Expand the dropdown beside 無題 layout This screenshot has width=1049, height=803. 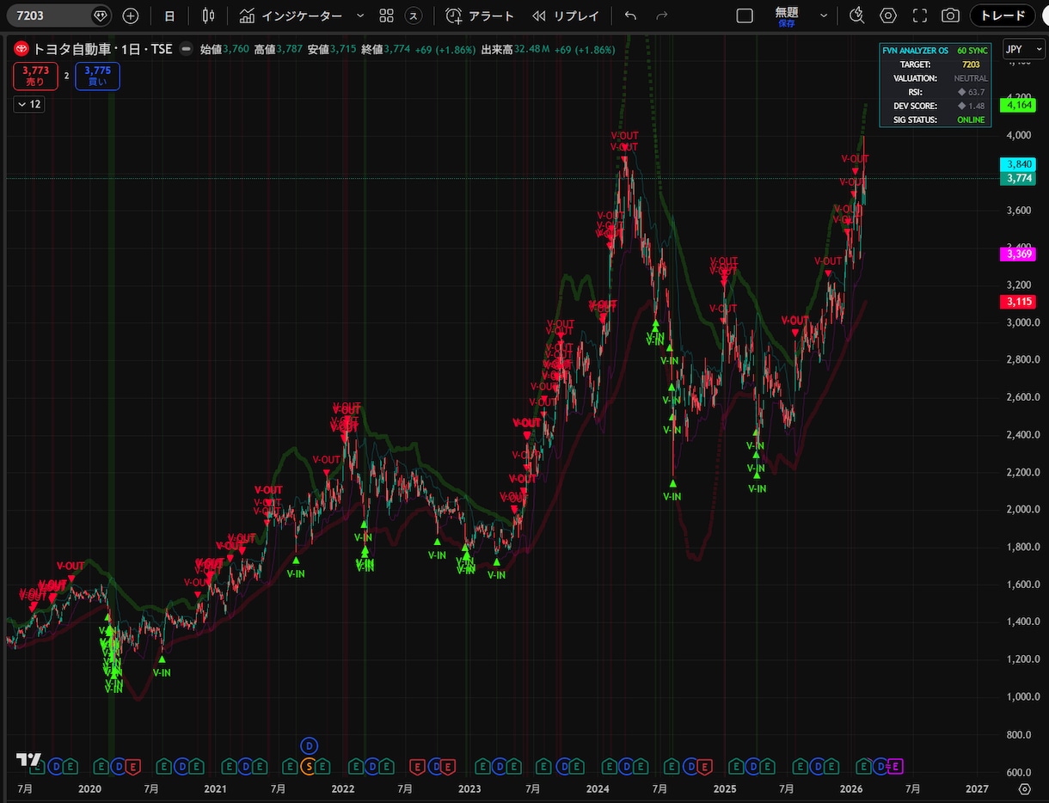tap(825, 15)
